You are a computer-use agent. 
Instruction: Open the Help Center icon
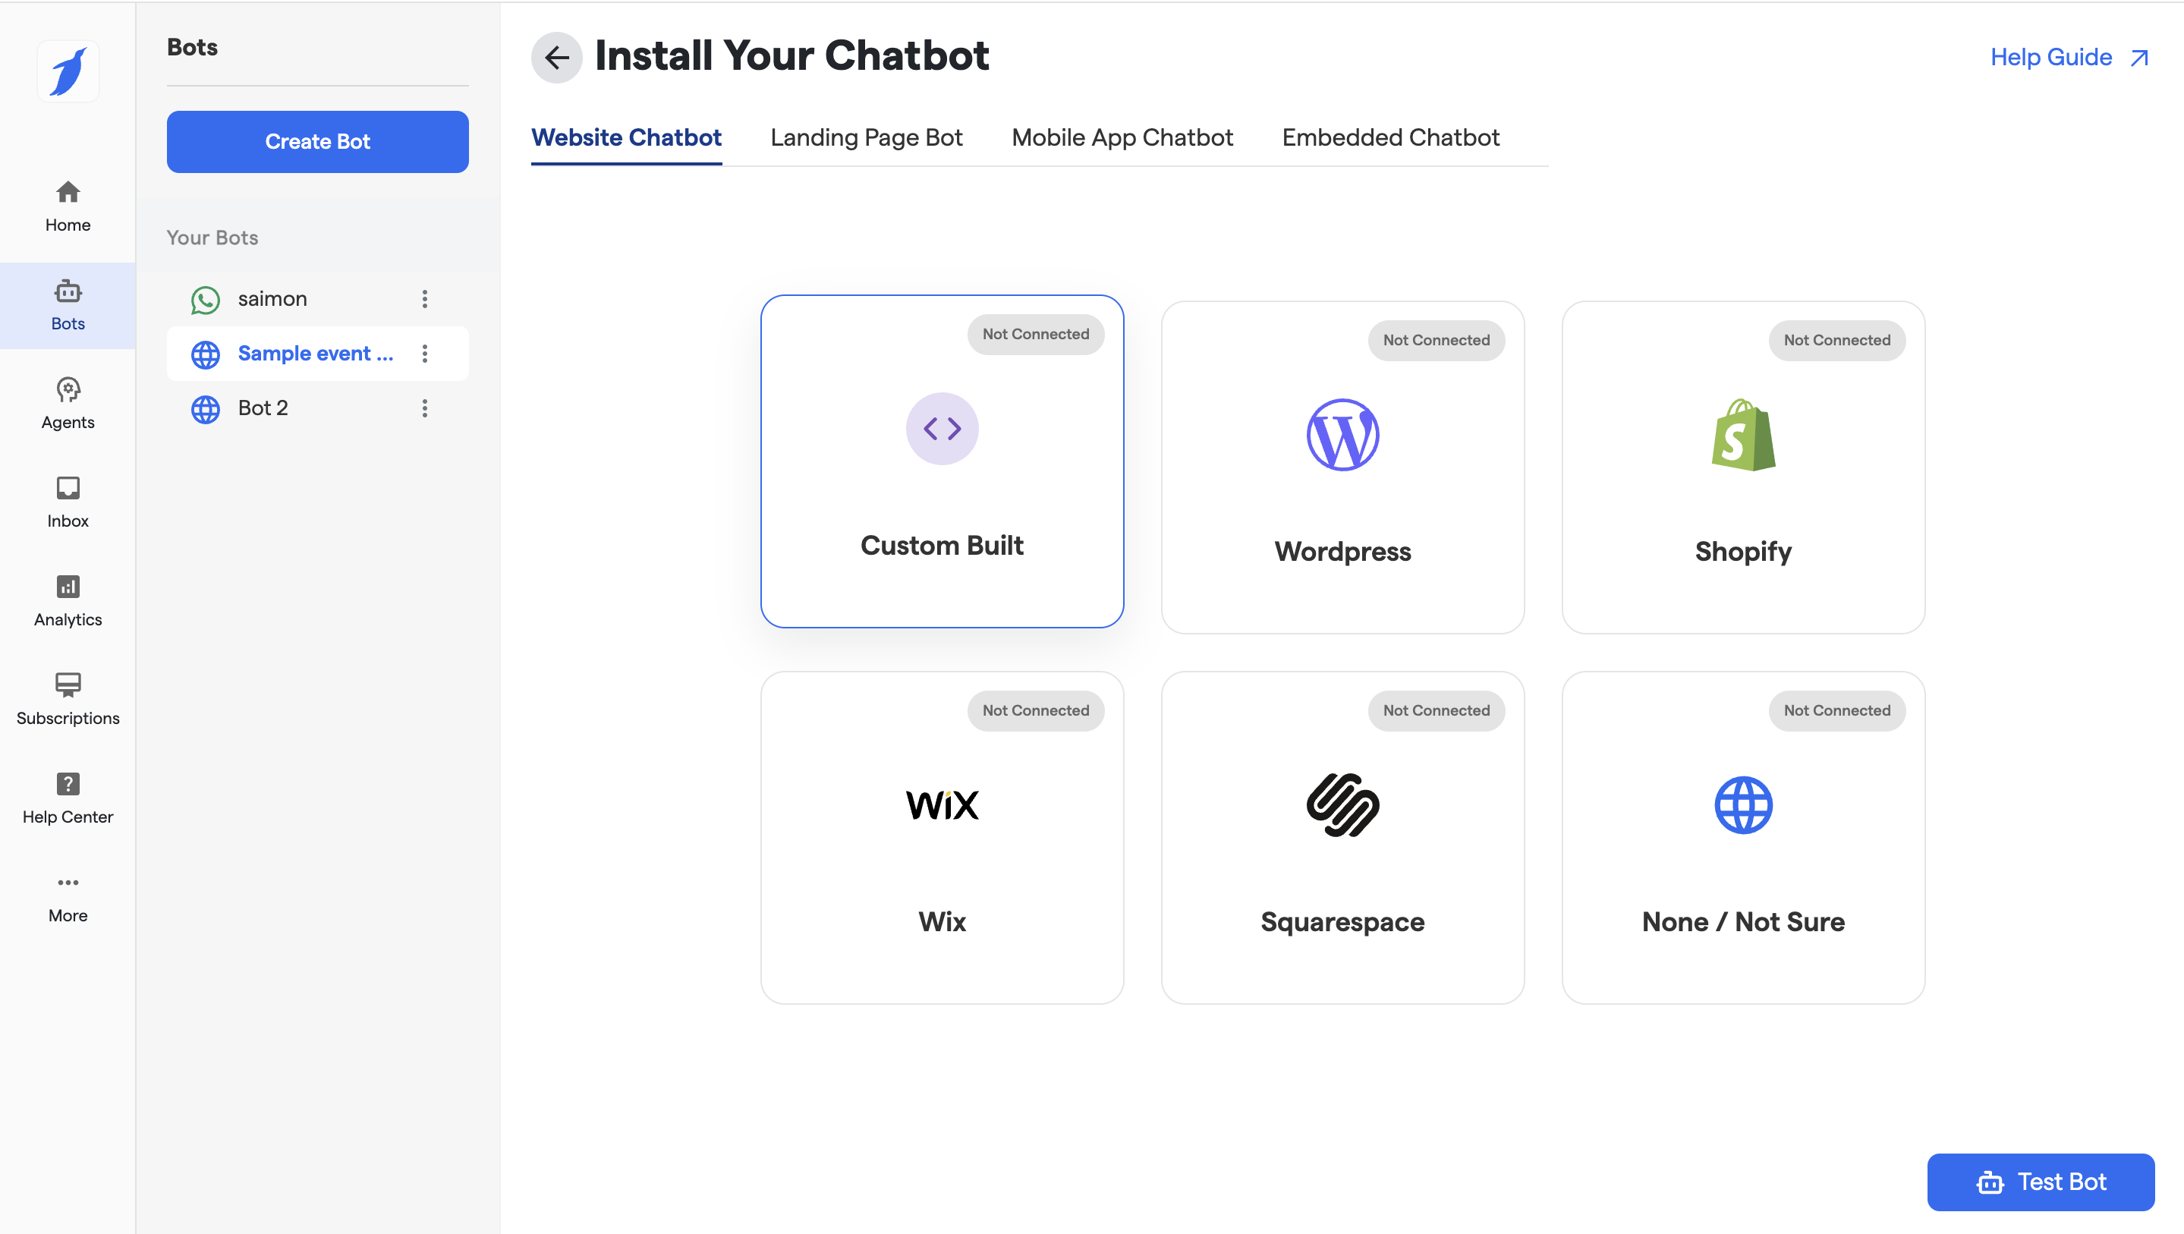[x=68, y=798]
